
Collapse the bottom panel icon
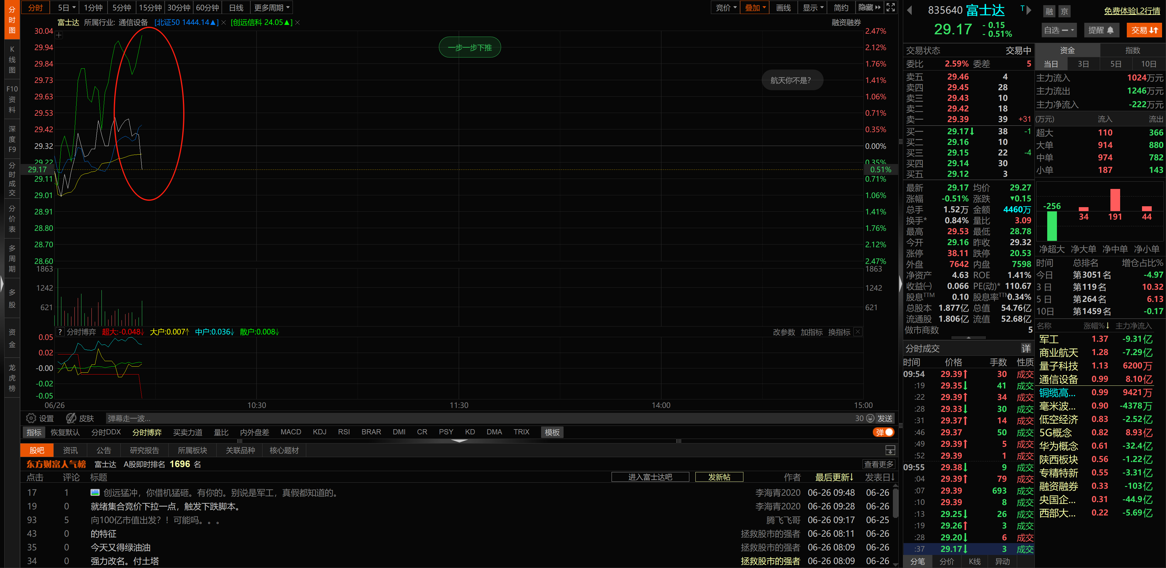click(x=890, y=450)
